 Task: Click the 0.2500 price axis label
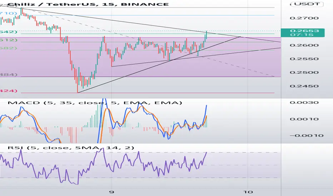[304, 72]
